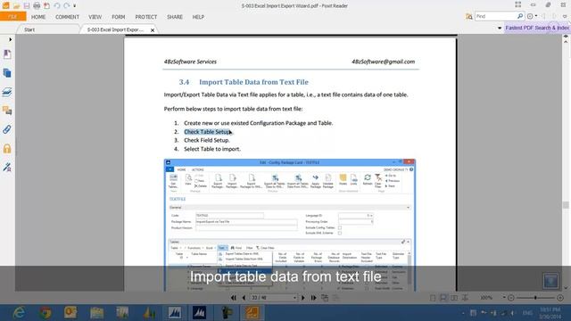Open the SHARE ribbon tab
Viewport: 571px width, 321px height.
(x=175, y=17)
